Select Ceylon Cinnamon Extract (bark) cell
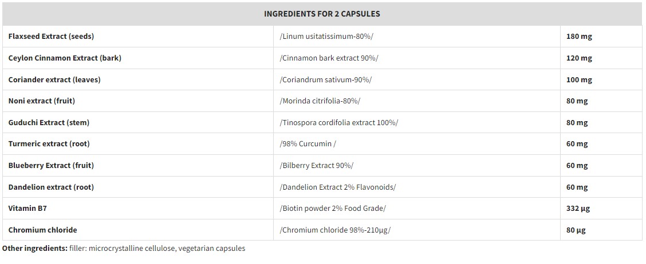Viewport: 646px width, 264px height. pyautogui.click(x=65, y=58)
